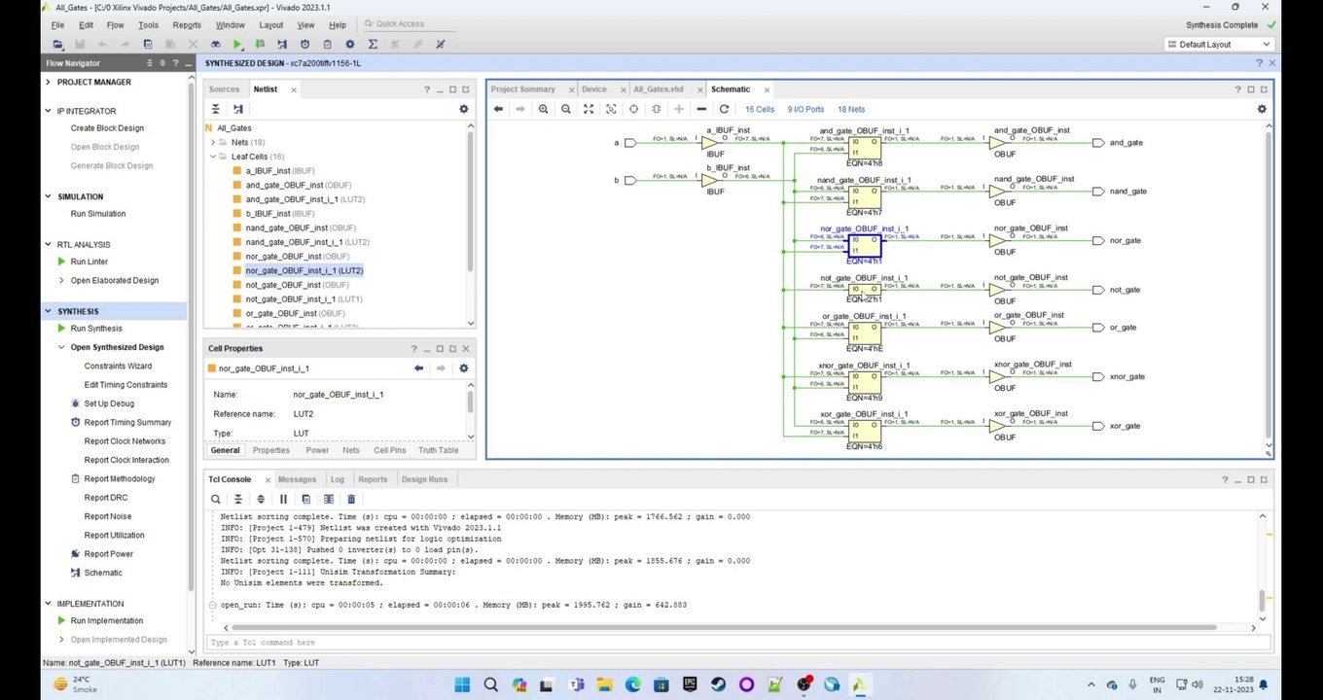1323x700 pixels.
Task: Pause Tcl Console output
Action: pyautogui.click(x=283, y=499)
